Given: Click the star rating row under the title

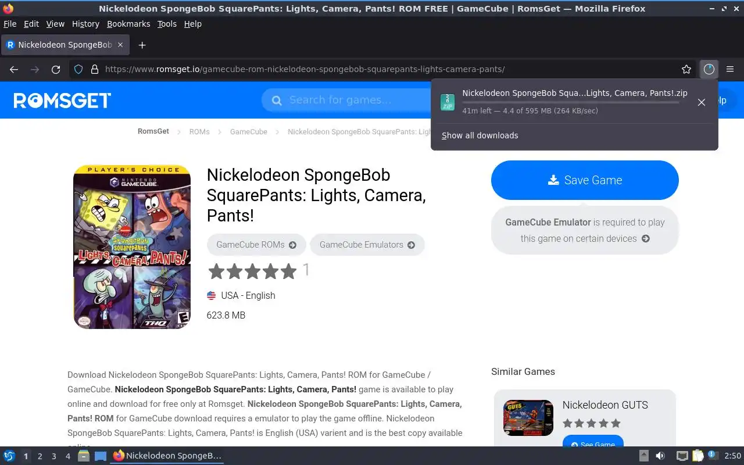Looking at the screenshot, I should tap(252, 271).
